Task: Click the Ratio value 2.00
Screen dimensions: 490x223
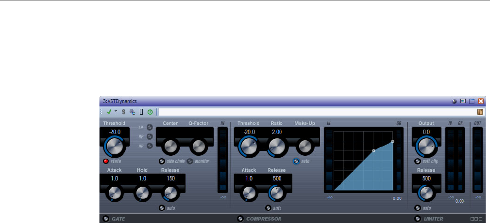Action: click(276, 132)
